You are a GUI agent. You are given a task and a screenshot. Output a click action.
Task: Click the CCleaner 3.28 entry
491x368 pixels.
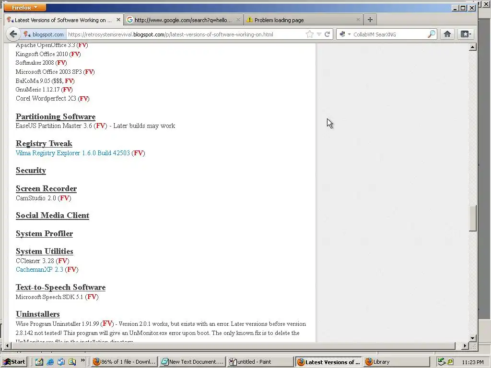pyautogui.click(x=42, y=261)
